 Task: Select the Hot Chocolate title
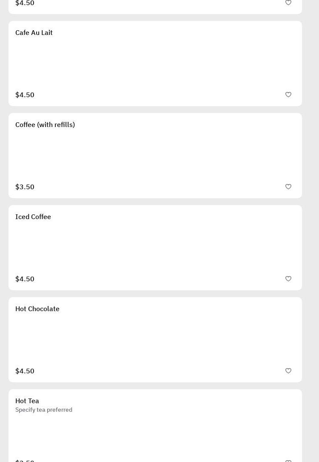click(x=37, y=309)
